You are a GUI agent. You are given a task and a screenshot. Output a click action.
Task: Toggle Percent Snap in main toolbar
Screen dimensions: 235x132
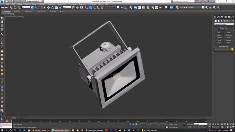tap(94, 7)
